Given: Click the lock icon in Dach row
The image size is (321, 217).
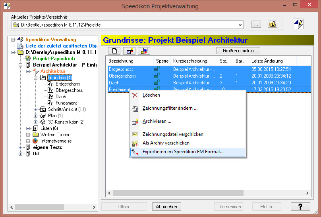Looking at the screenshot, I should [x=157, y=83].
